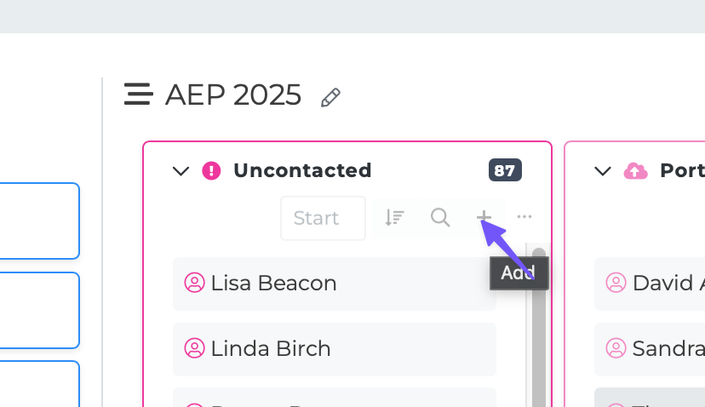Collapse the Port column chevron
This screenshot has width=705, height=407.
tap(603, 171)
